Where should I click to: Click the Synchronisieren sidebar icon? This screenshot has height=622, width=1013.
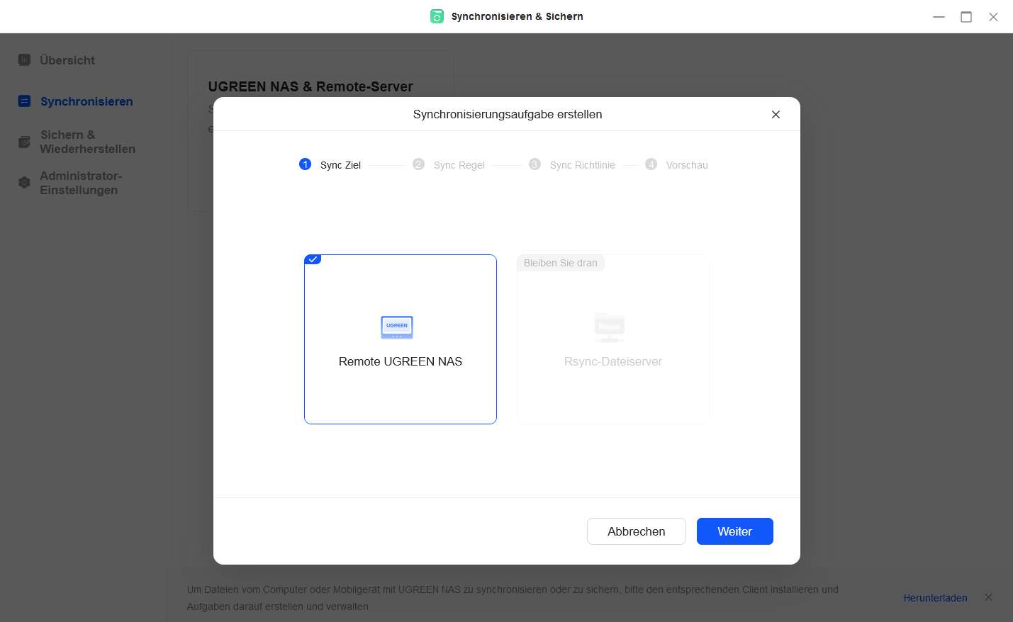[24, 101]
